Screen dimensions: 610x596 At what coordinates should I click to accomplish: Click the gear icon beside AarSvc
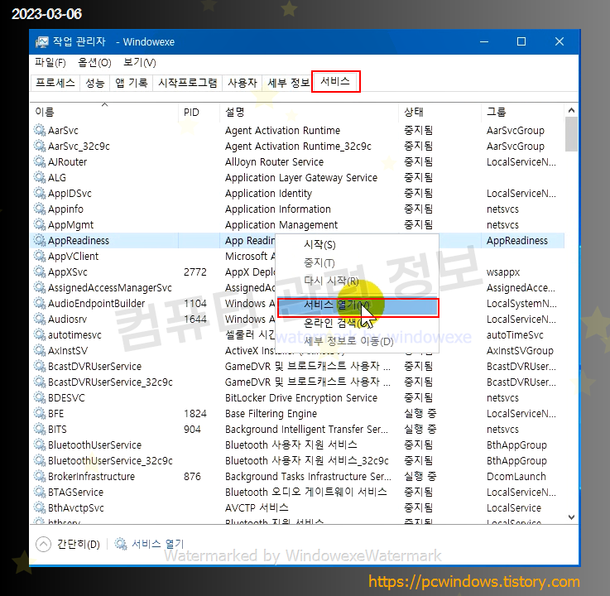[39, 130]
